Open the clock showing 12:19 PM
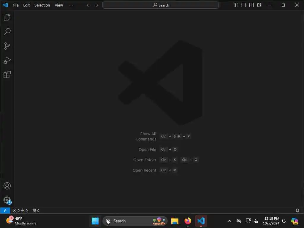 coord(271,221)
